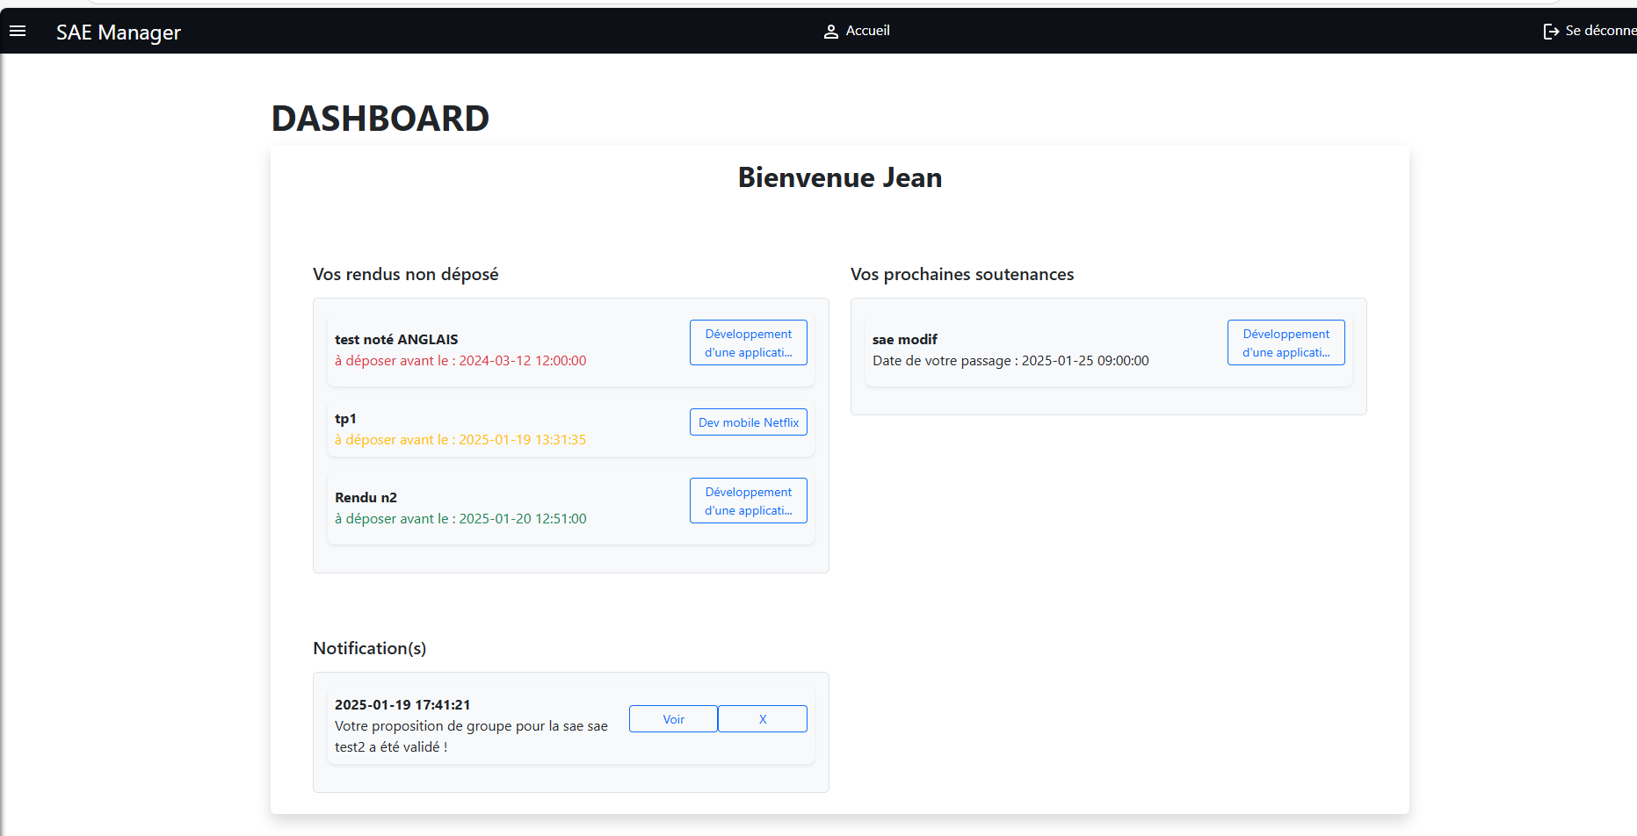Dismiss the notification with the X button
Screen dimensions: 1637x836
762,718
